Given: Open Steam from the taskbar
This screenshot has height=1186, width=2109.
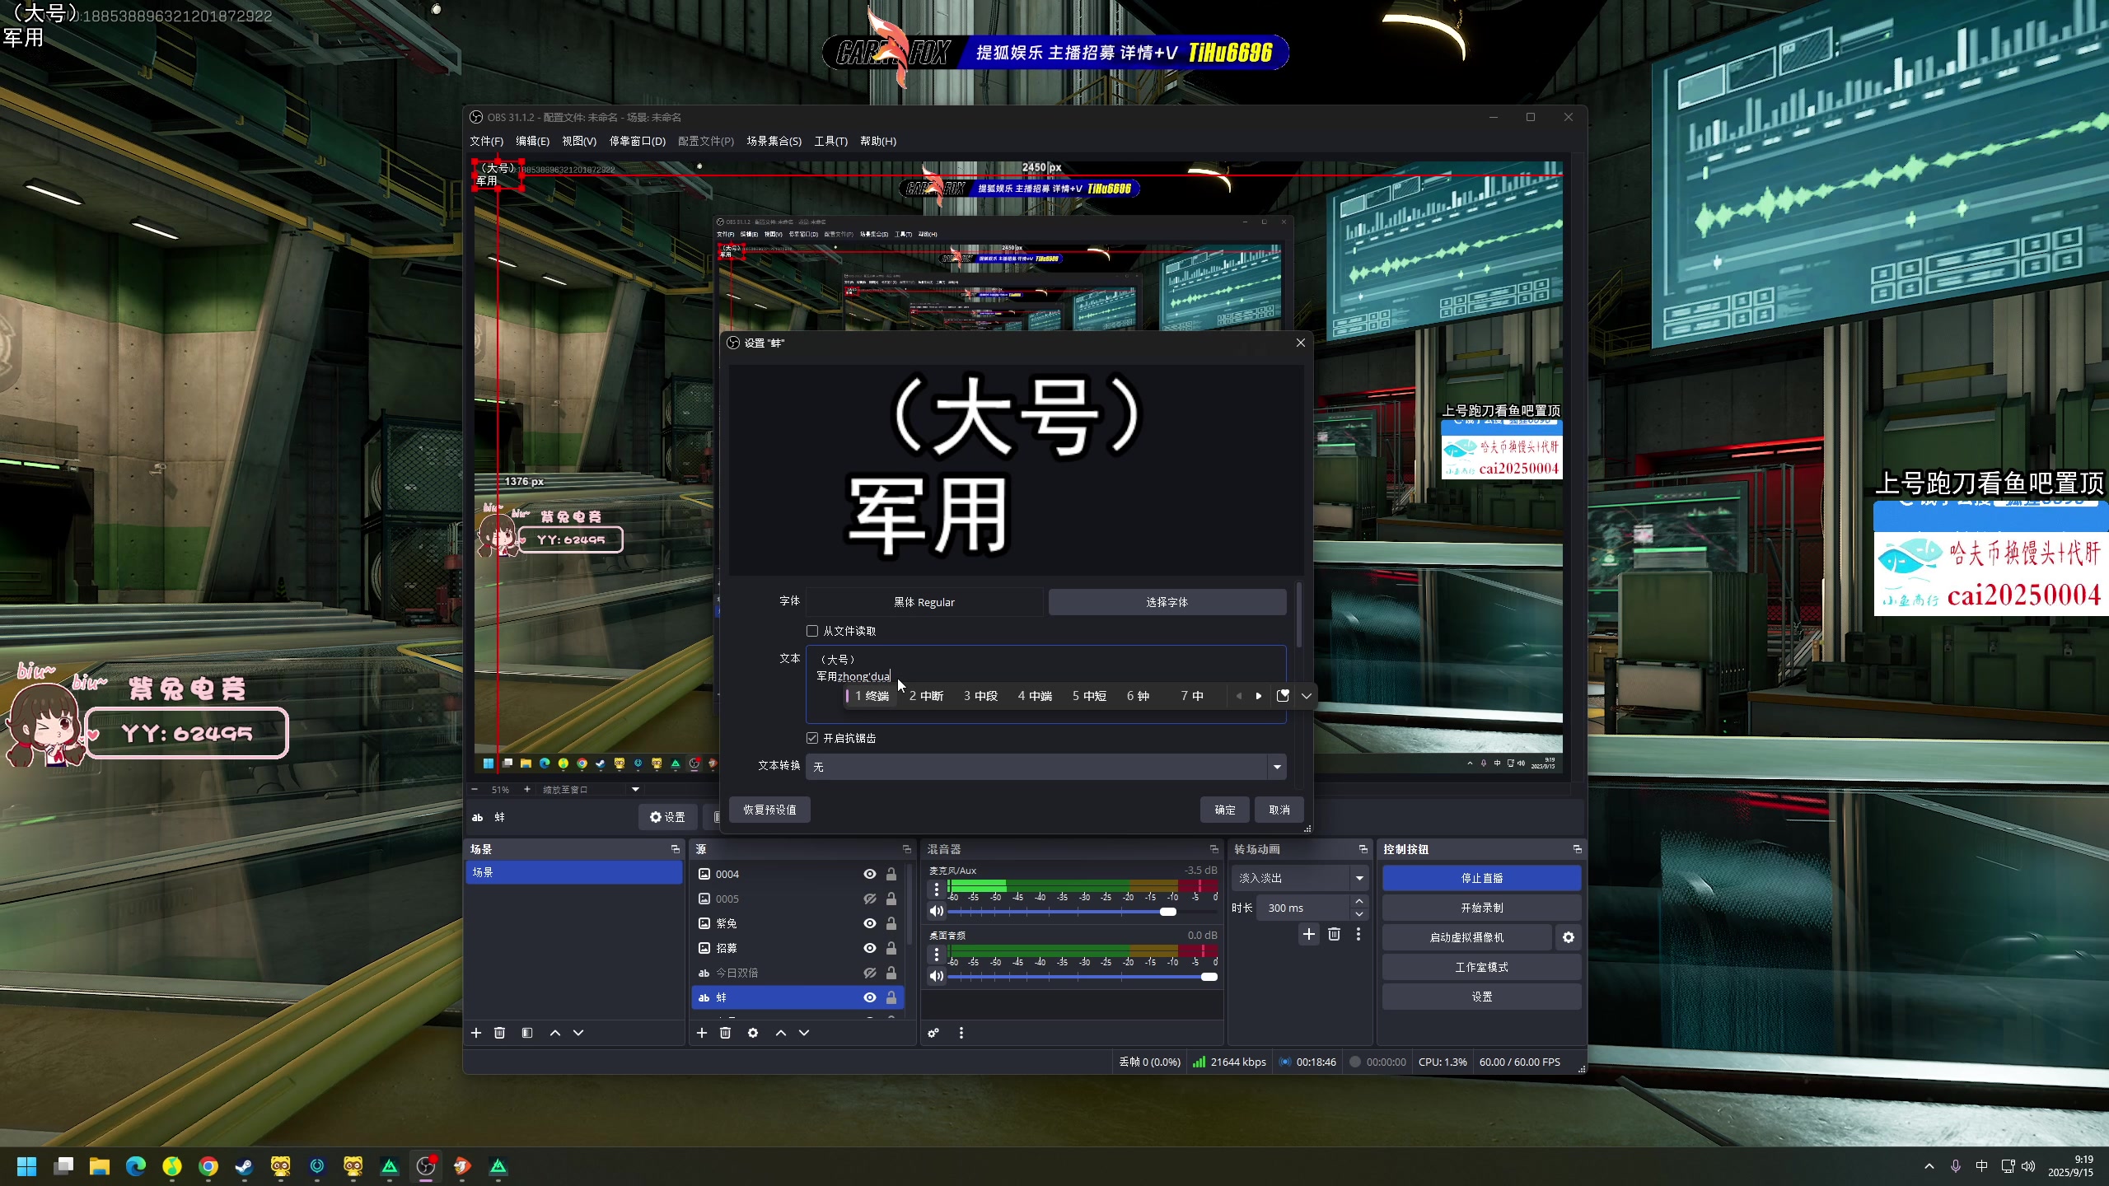Looking at the screenshot, I should (245, 1166).
